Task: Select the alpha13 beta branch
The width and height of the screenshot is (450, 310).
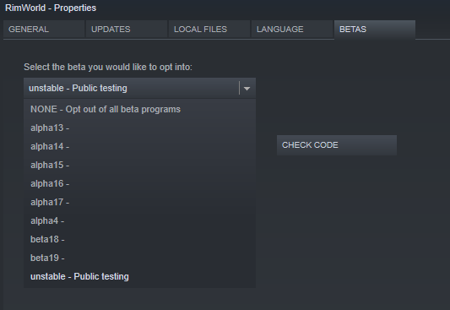Action: (140, 128)
